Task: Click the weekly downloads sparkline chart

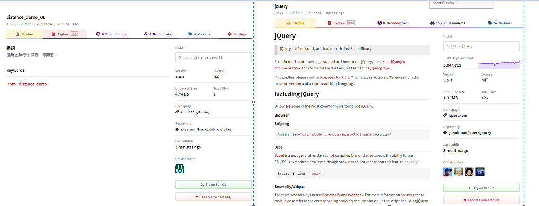Action: click(x=499, y=64)
